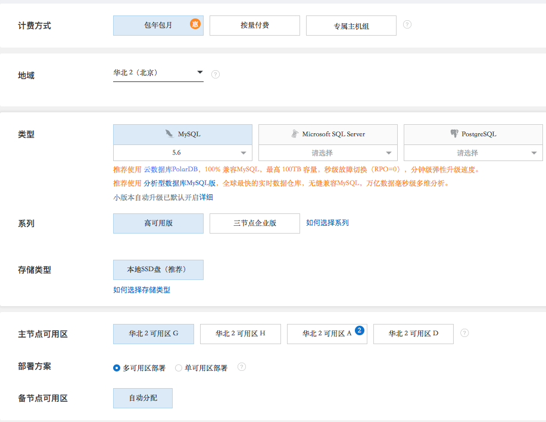Expand the MySQL 5.6 version dropdown
The height and width of the screenshot is (422, 546).
coord(183,153)
